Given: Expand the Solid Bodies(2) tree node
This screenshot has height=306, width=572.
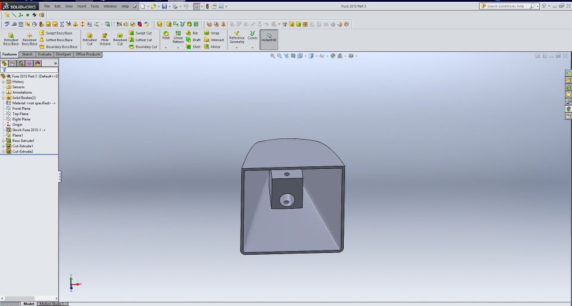Looking at the screenshot, I should tap(4, 98).
